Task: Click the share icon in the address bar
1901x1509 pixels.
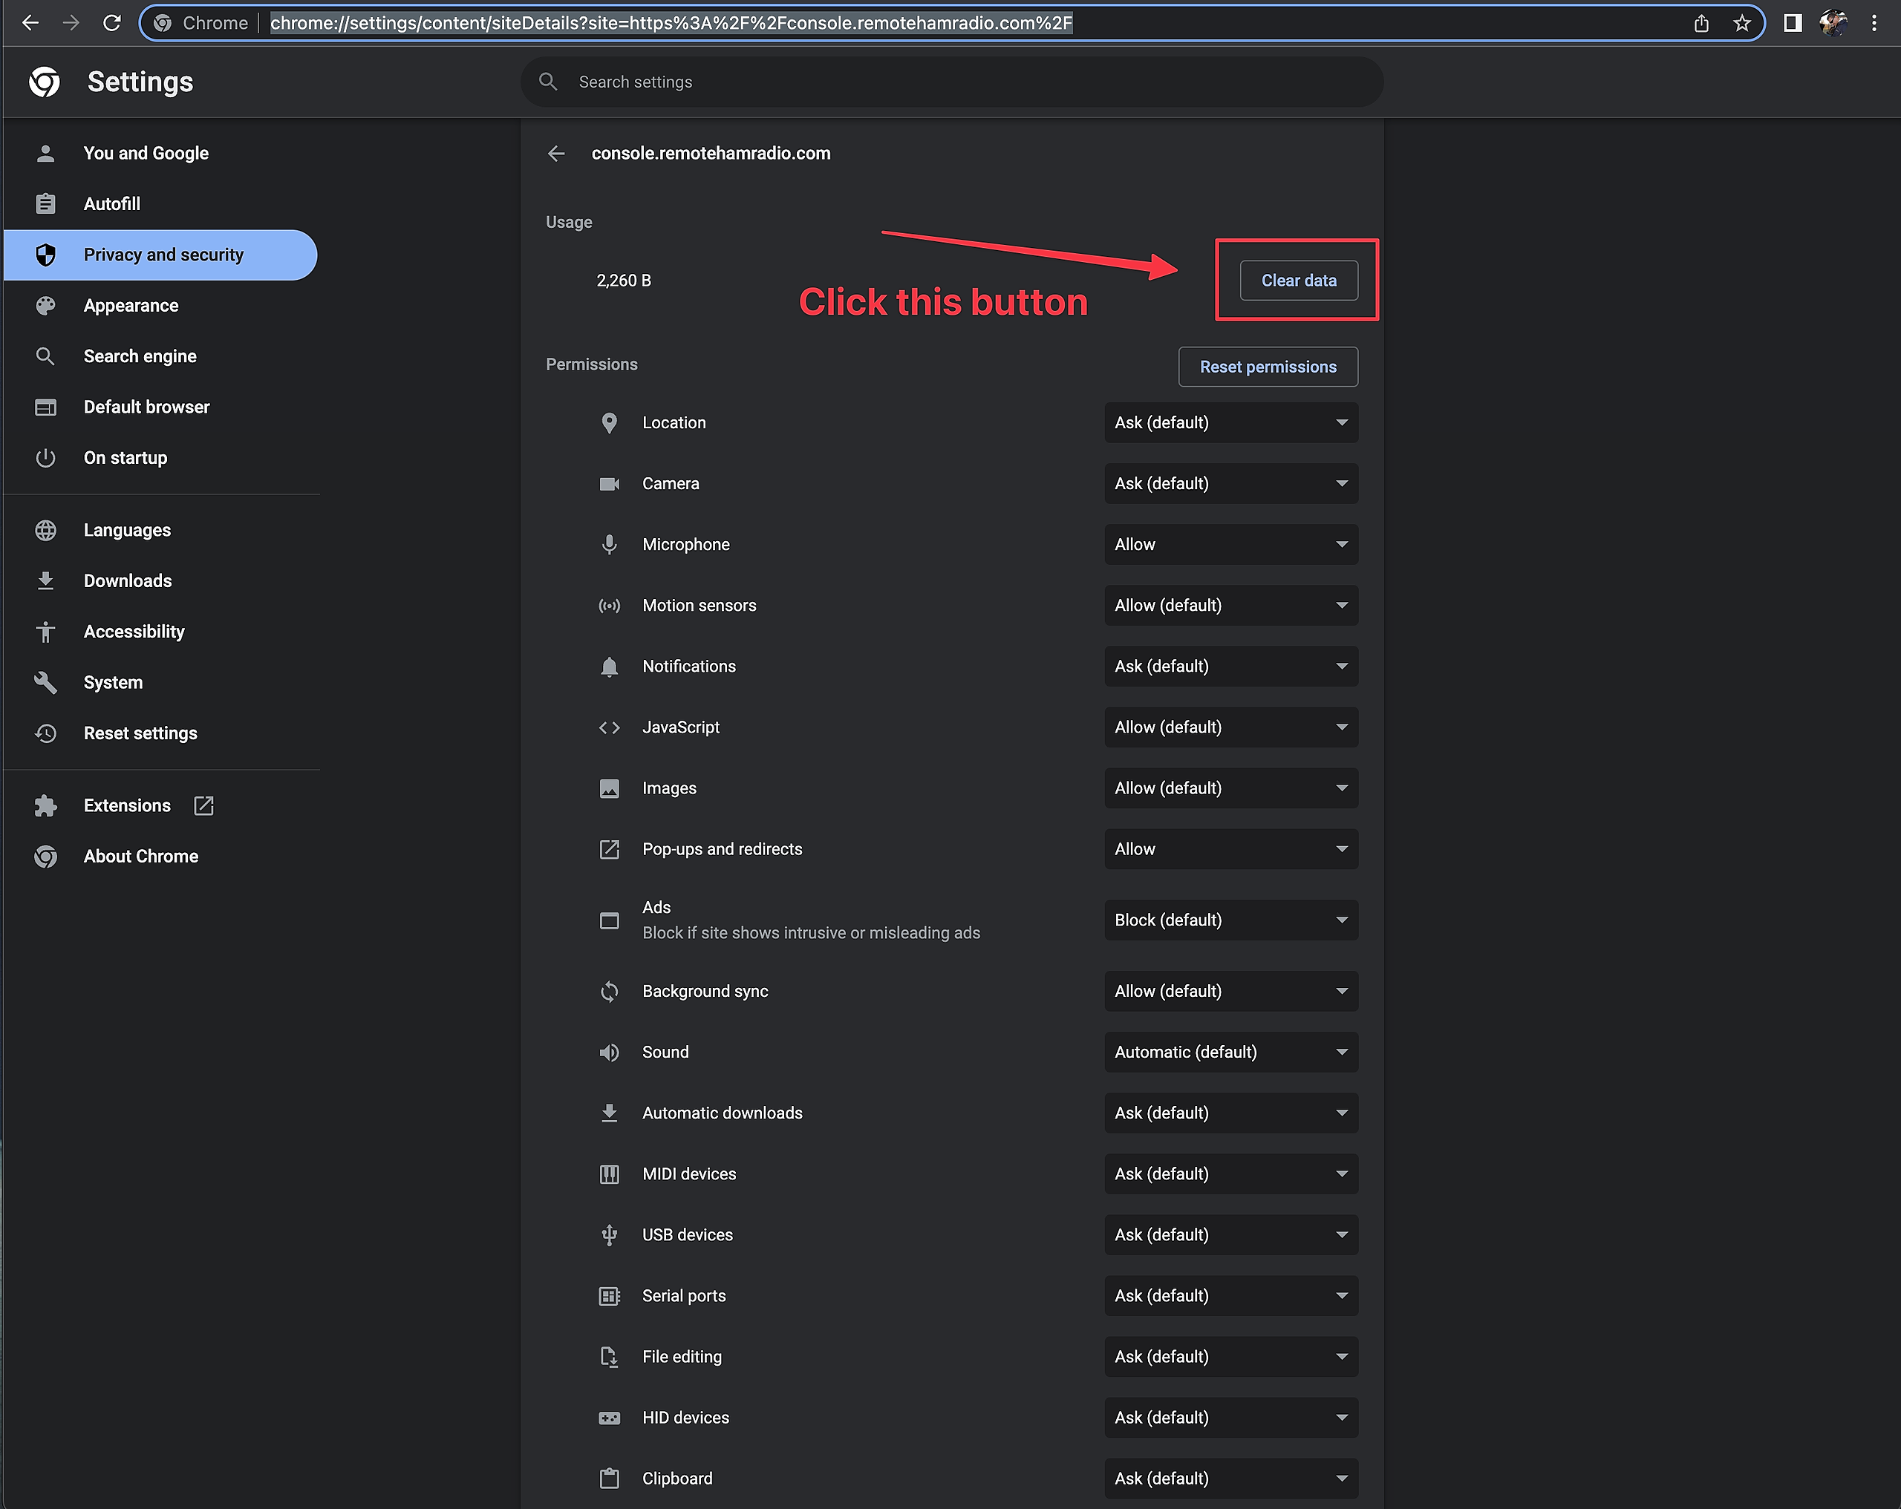Action: point(1701,23)
